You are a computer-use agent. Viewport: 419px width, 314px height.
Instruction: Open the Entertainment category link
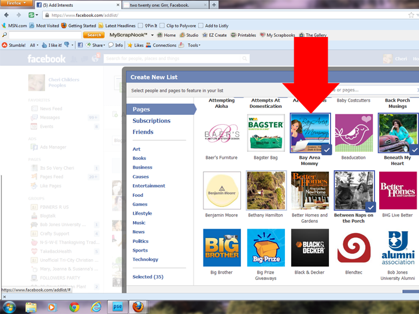click(x=149, y=186)
